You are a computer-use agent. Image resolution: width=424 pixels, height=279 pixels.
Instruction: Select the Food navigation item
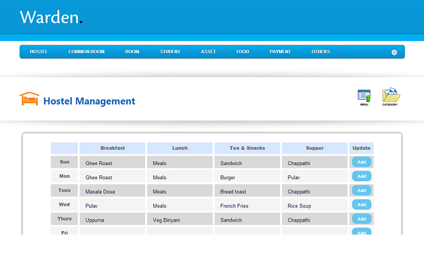point(243,52)
